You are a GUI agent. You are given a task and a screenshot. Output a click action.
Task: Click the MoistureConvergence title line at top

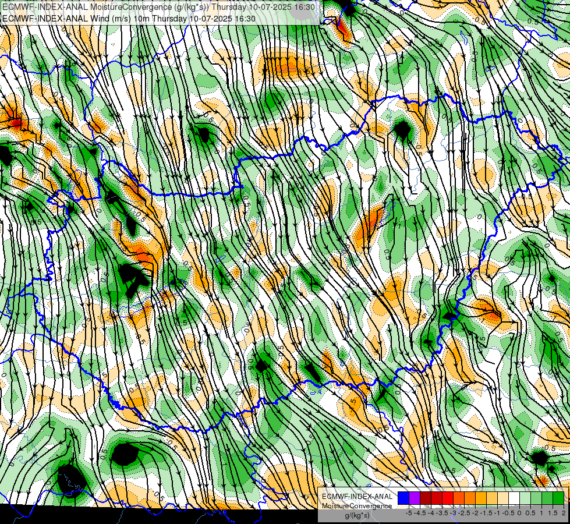point(158,7)
